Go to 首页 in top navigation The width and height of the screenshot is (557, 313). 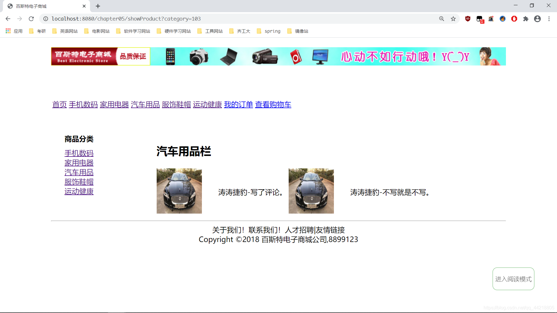59,105
